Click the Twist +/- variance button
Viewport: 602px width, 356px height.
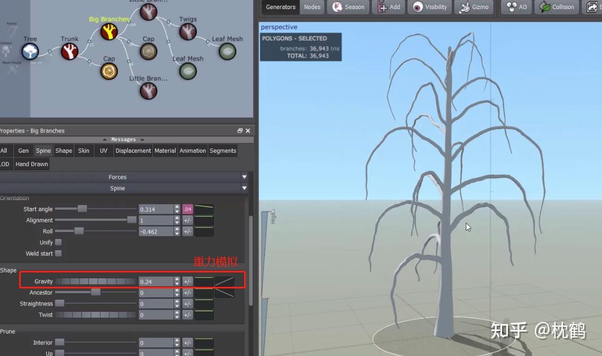(187, 315)
